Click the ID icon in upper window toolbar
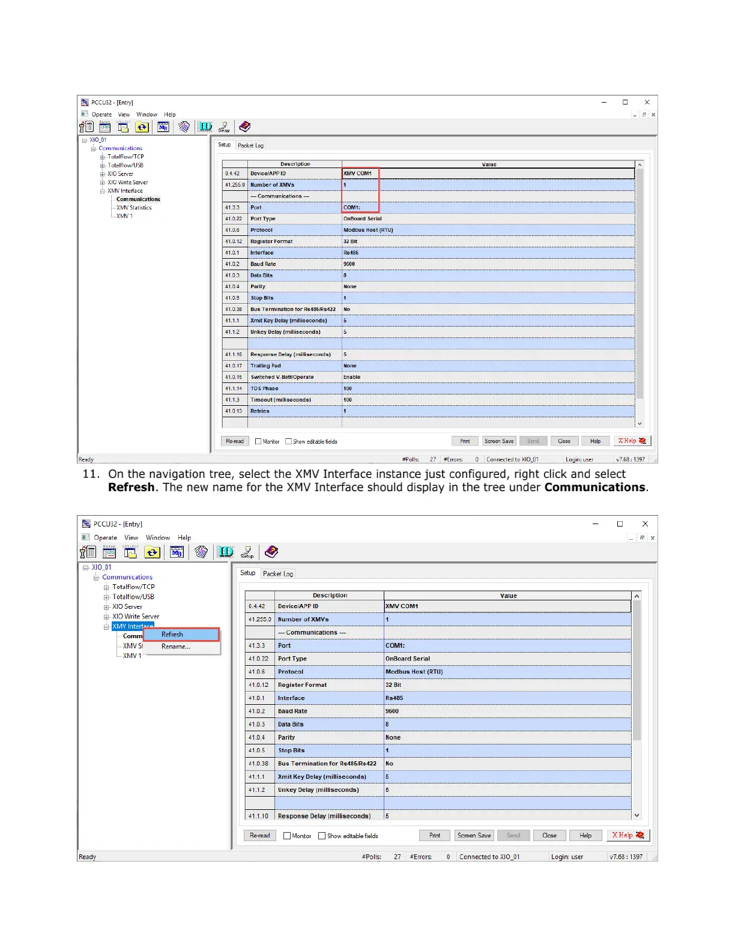The image size is (735, 951). pyautogui.click(x=205, y=127)
